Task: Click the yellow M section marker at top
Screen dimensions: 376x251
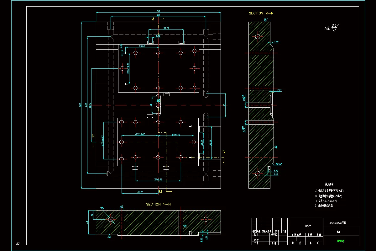Action: (153, 19)
